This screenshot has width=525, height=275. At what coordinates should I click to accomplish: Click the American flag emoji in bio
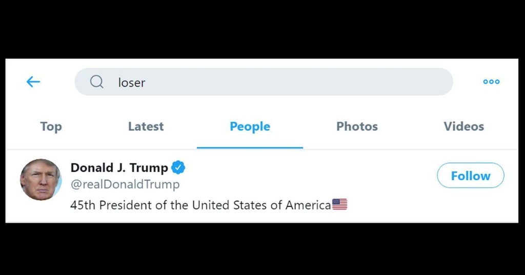click(339, 205)
